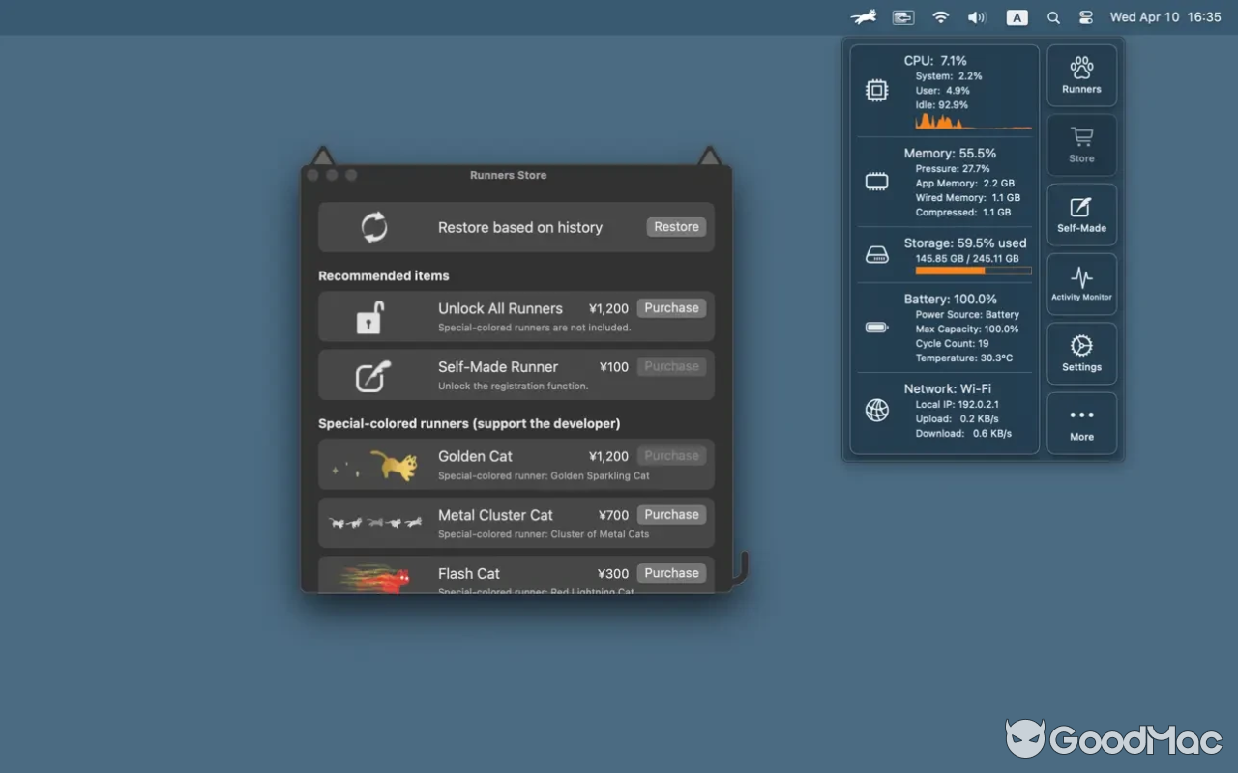This screenshot has height=773, width=1238.
Task: Purchase the Metal Cluster Cat runner
Action: [x=671, y=514]
